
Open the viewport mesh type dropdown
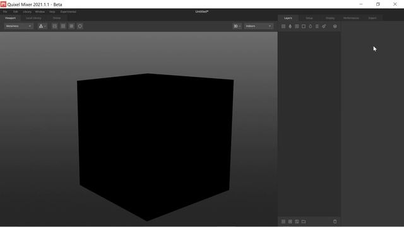(x=42, y=26)
